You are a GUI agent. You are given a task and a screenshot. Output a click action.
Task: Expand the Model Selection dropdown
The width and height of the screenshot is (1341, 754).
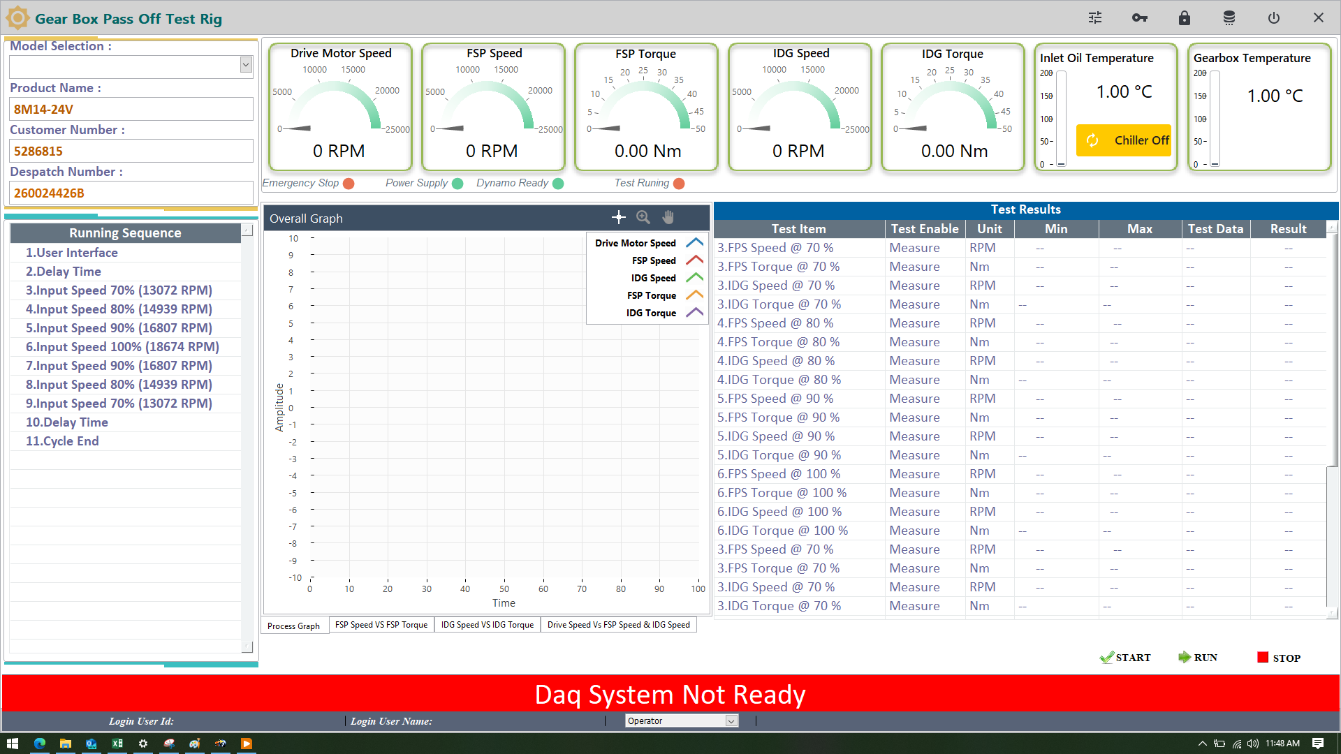[246, 65]
